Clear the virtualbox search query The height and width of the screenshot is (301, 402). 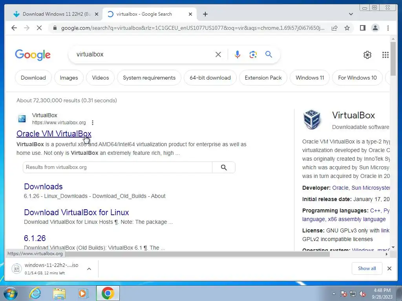coord(218,54)
